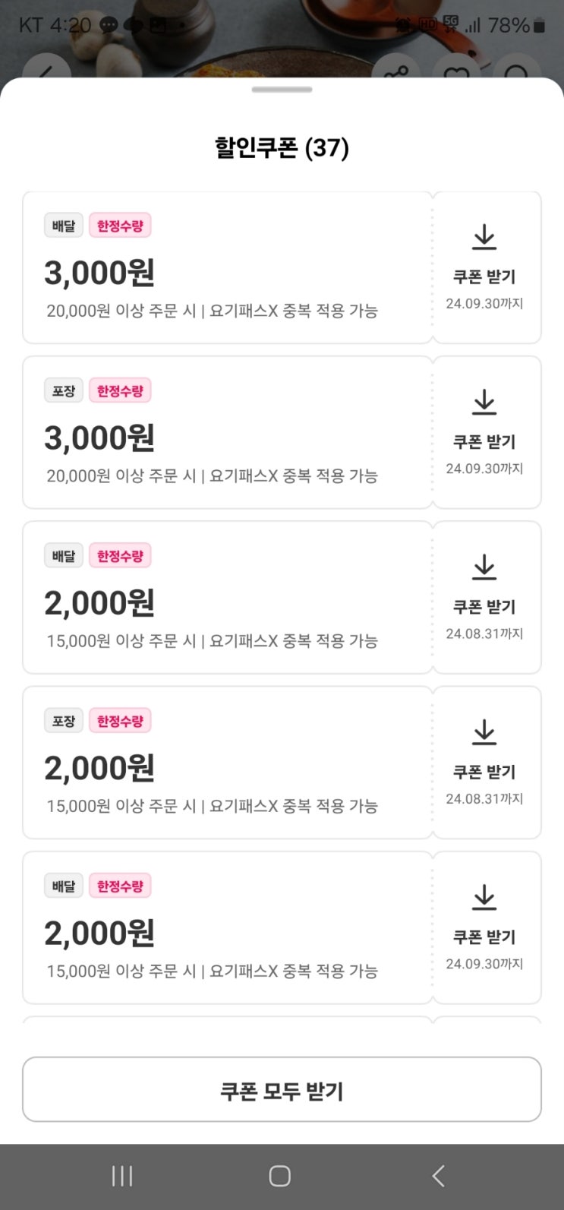This screenshot has width=564, height=1210.
Task: Tap the 24.08.31까지 expiry on the 포장 2,000원 coupon
Action: point(484,799)
